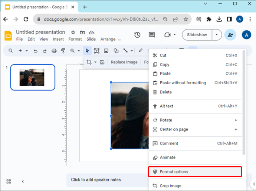
Task: Open the Insert menu
Action: pos(58,39)
